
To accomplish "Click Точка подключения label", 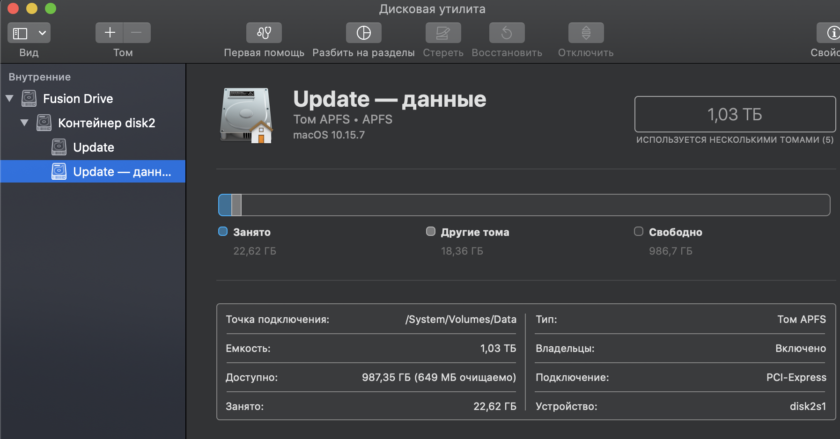I will 277,320.
